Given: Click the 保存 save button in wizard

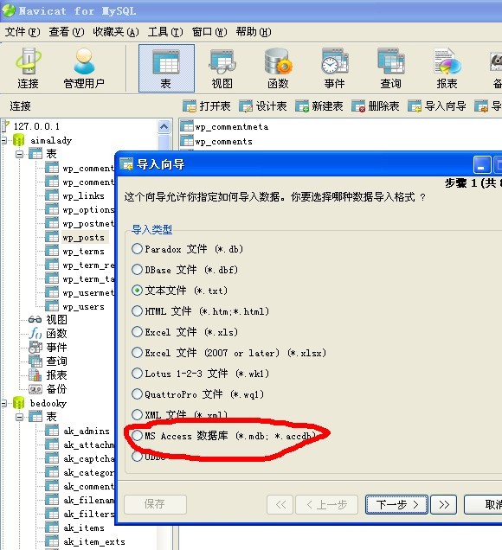Looking at the screenshot, I should point(155,504).
